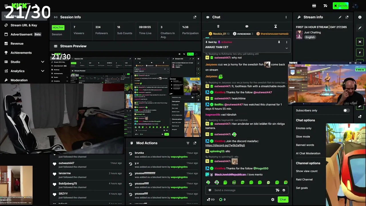Click the @Hugo050 mention in chat
Screen dimensions: 366x206
pyautogui.click(x=261, y=169)
